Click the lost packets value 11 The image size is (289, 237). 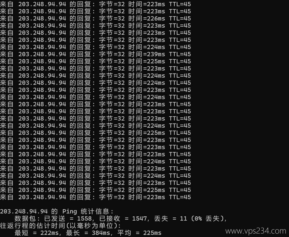[183, 219]
